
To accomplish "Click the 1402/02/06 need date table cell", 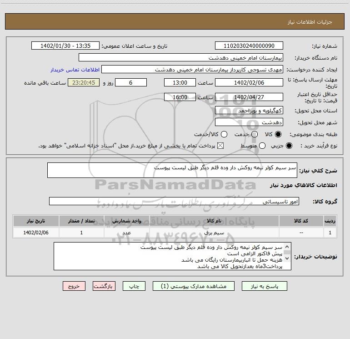I will point(36,233).
